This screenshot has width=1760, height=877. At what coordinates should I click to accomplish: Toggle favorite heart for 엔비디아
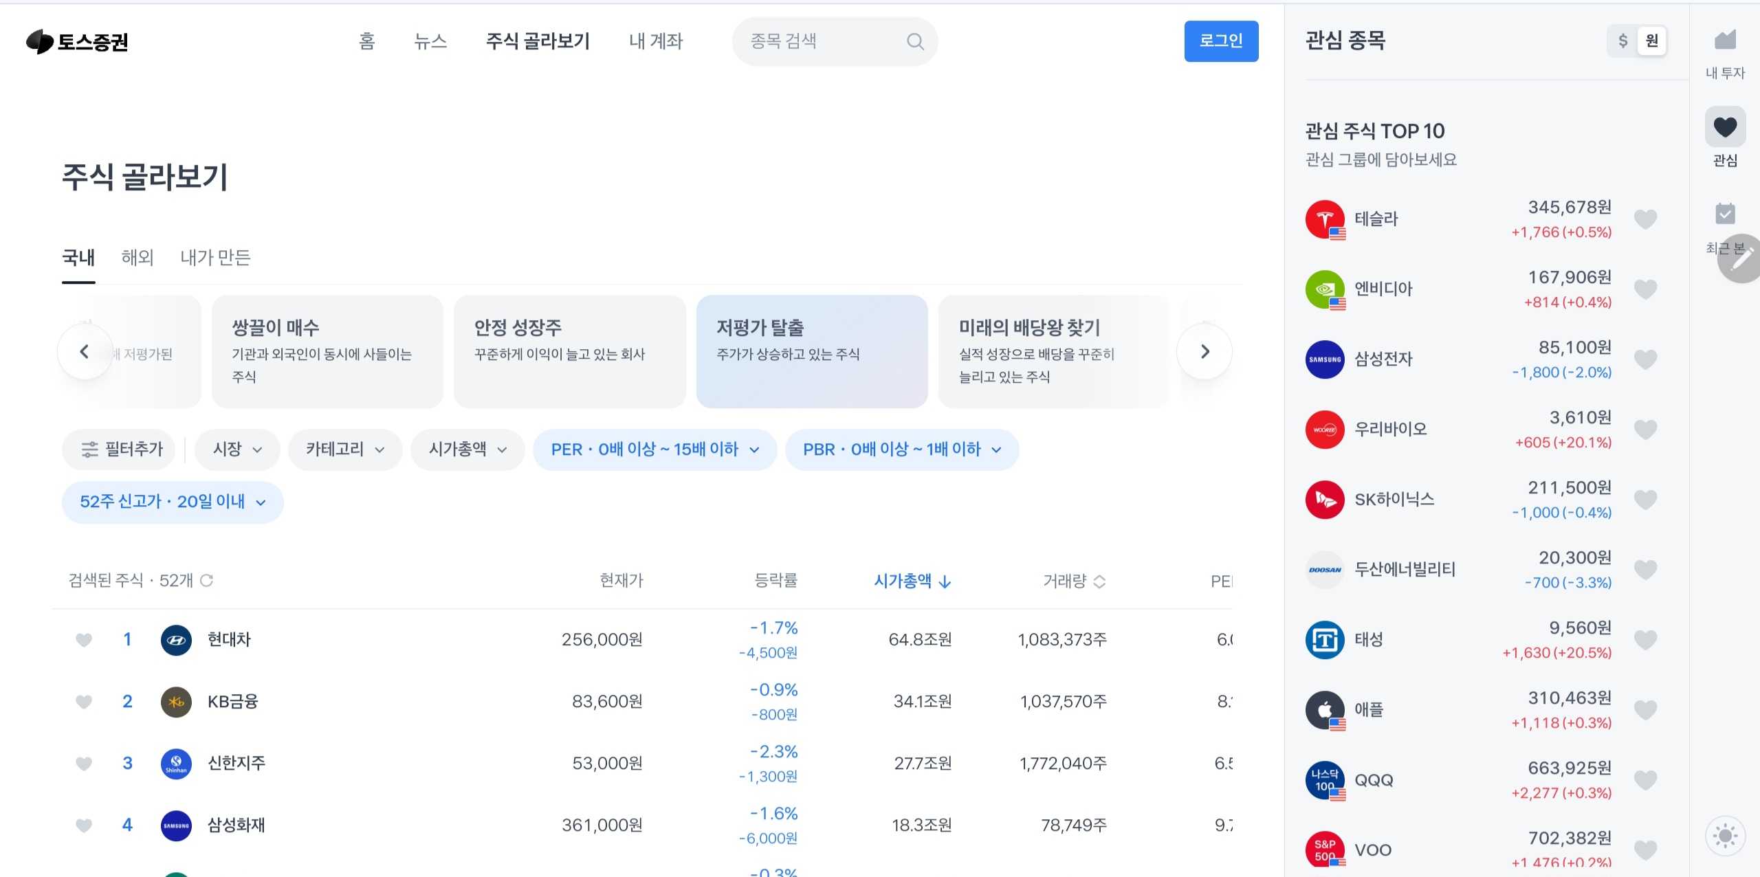click(x=1645, y=289)
